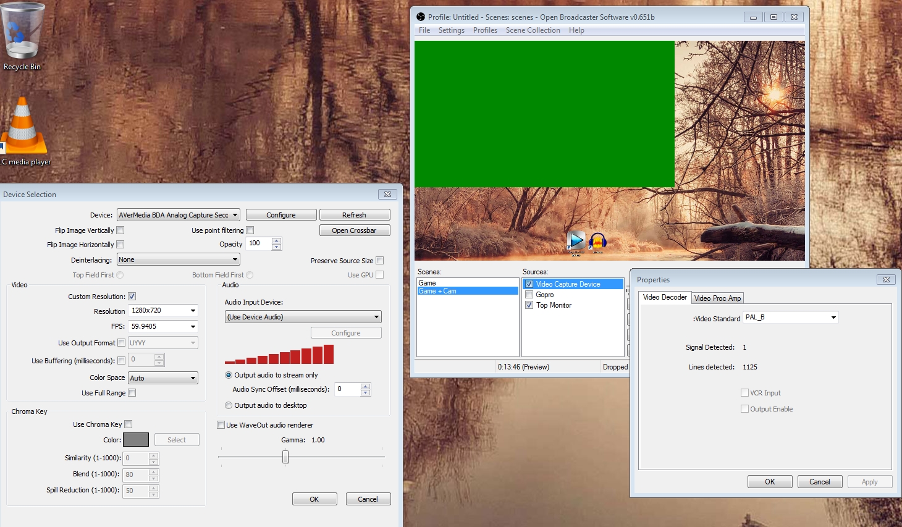Click Open Crossbar button
This screenshot has width=902, height=527.
click(x=355, y=230)
